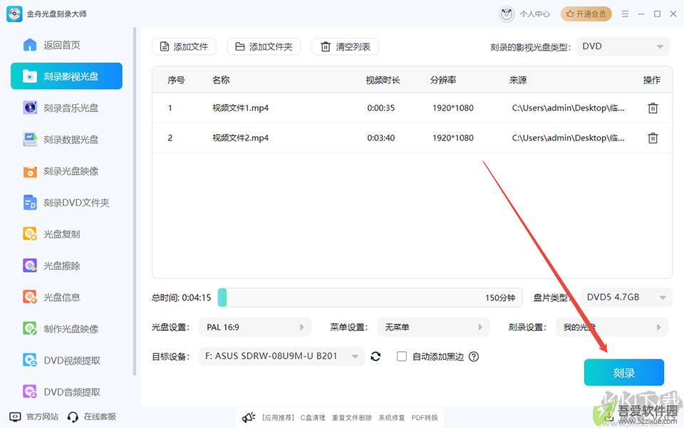Click the 添加文件 button
Image resolution: width=684 pixels, height=428 pixels.
184,47
